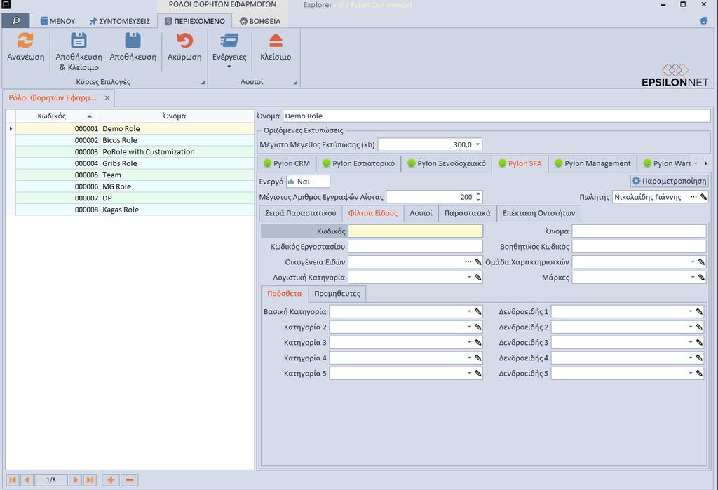
Task: Open the Λοιποί sub-tab
Action: (x=421, y=213)
